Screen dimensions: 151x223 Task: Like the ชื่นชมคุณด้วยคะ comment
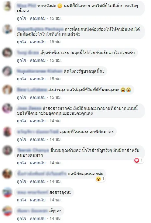point(22,163)
